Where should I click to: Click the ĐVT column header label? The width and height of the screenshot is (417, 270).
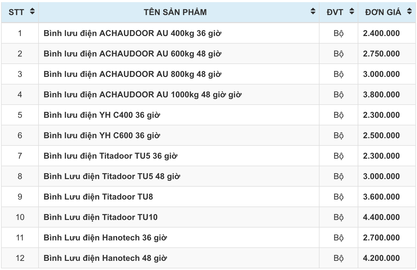pos(335,12)
